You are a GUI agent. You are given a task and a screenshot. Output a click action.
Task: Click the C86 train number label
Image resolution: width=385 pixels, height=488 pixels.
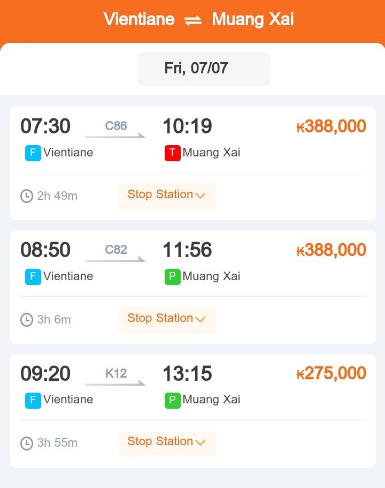point(116,126)
